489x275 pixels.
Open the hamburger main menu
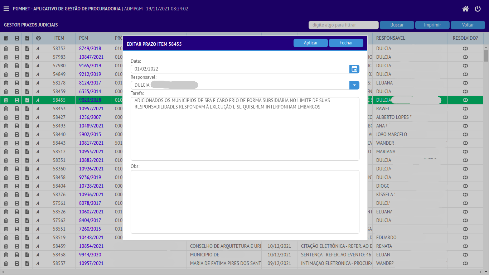(6, 9)
